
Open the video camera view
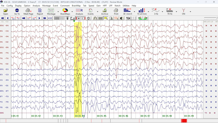[x=128, y=18]
